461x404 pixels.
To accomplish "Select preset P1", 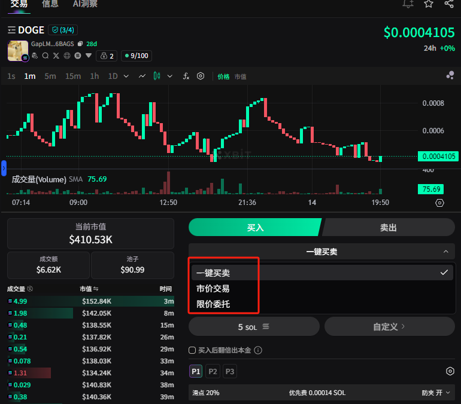I will click(x=196, y=372).
